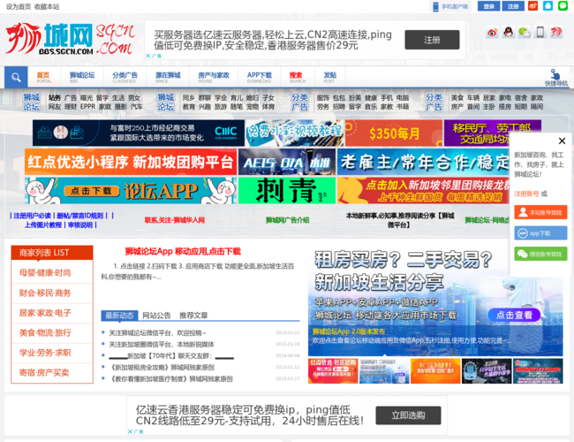Open 学业·劳务·求职 merchant category

tap(45, 353)
